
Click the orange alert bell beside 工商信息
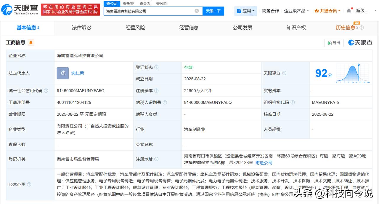click(31, 43)
